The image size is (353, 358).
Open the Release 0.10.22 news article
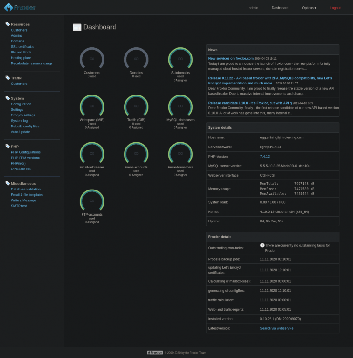point(270,81)
